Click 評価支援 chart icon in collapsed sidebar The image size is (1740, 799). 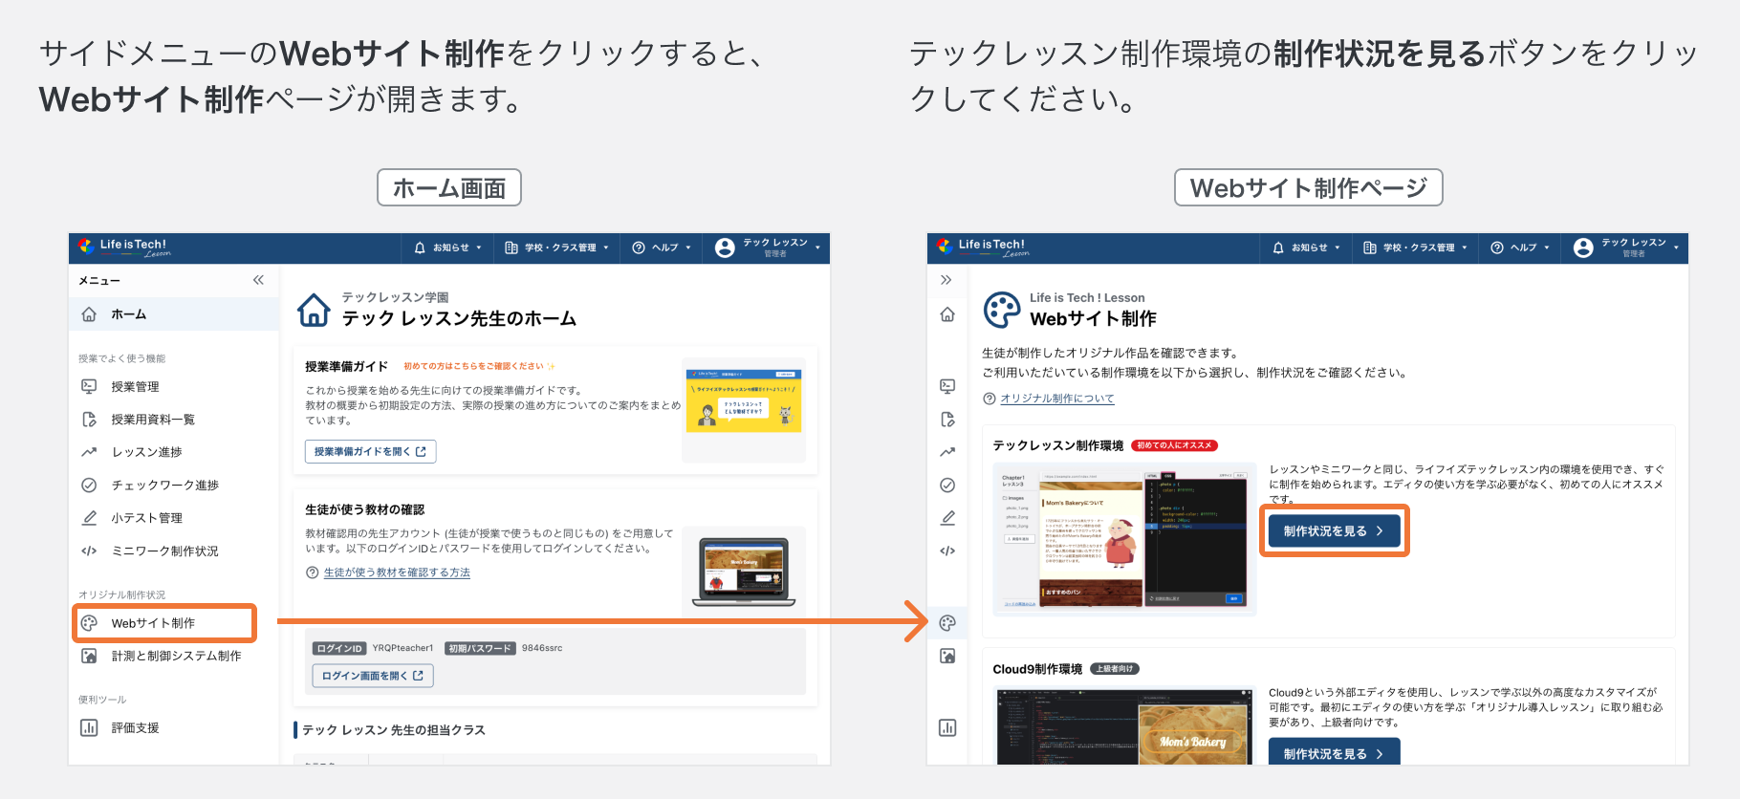(947, 728)
